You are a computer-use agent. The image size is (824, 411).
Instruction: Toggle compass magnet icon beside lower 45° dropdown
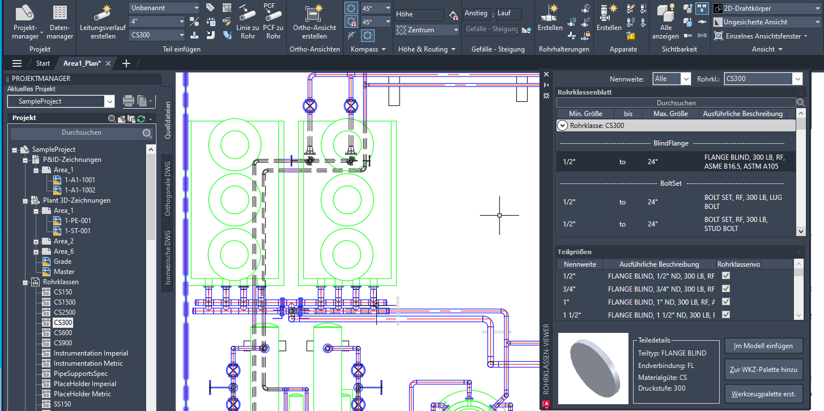[x=352, y=22]
